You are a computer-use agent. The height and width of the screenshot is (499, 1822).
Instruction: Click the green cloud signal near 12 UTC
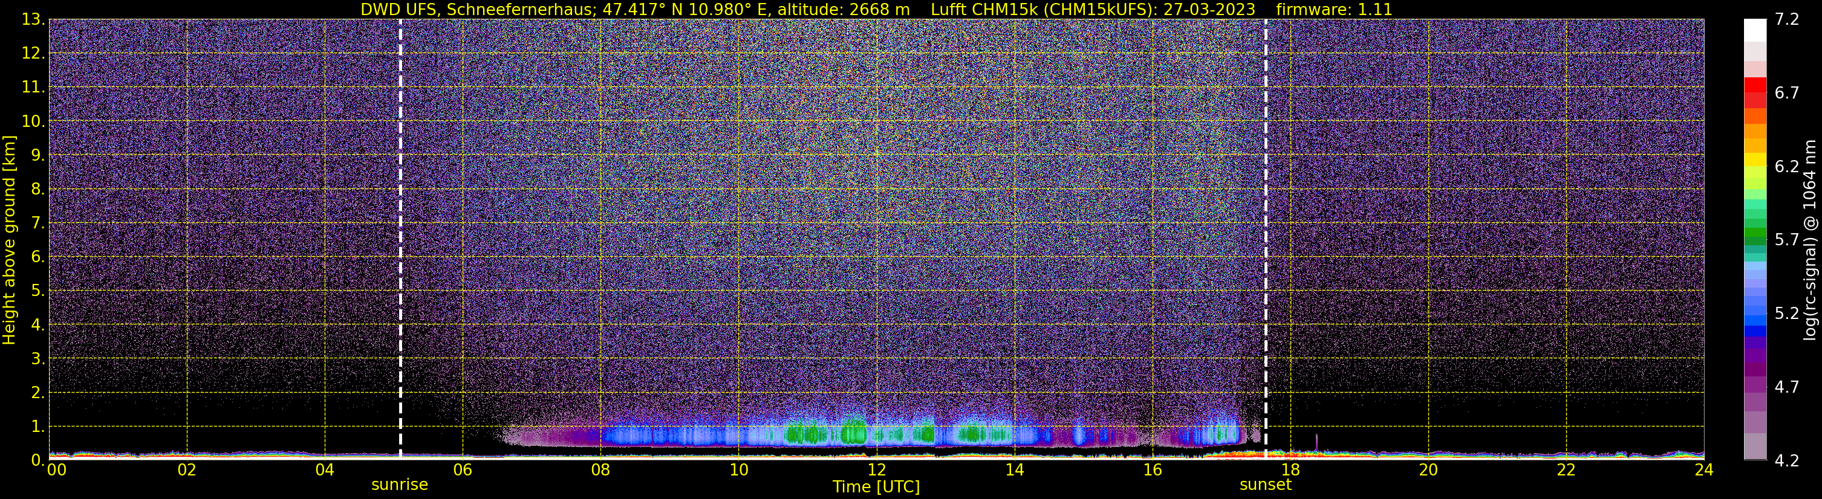(x=854, y=431)
